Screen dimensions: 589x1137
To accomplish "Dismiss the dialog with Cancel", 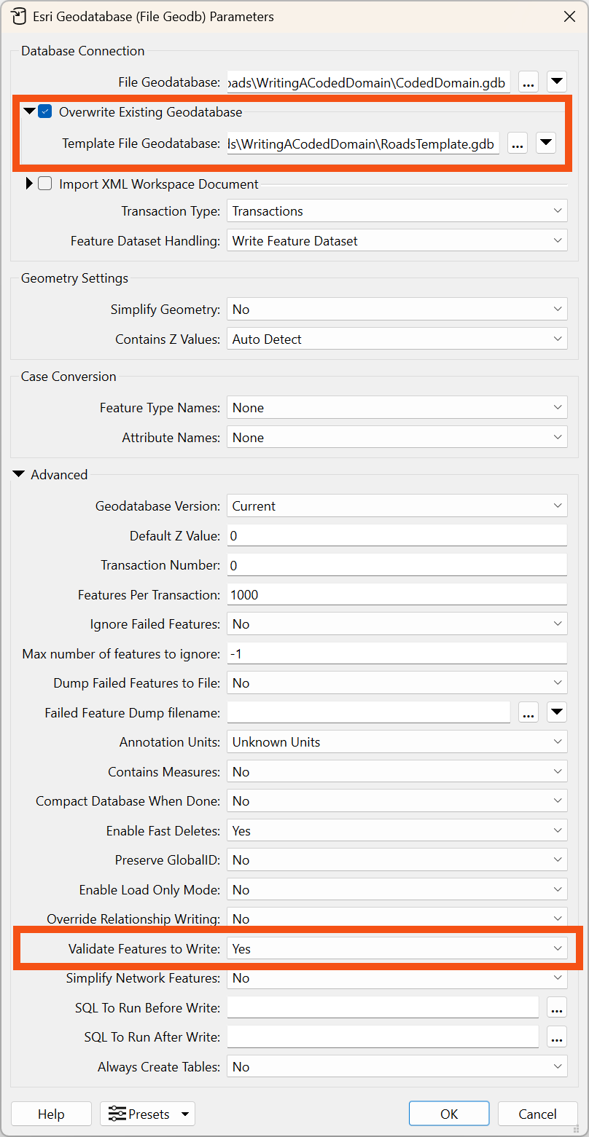I will click(x=537, y=1114).
